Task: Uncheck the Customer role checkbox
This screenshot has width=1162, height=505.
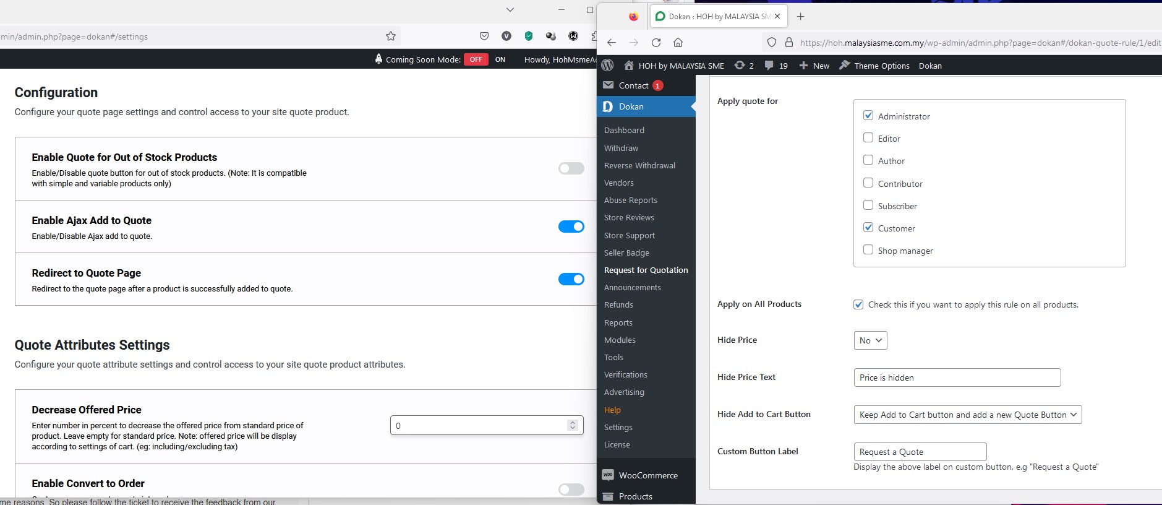Action: point(868,227)
